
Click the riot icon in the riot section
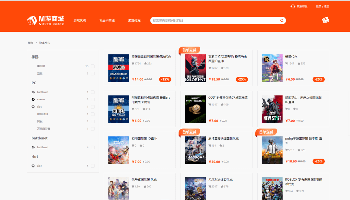[33, 166]
